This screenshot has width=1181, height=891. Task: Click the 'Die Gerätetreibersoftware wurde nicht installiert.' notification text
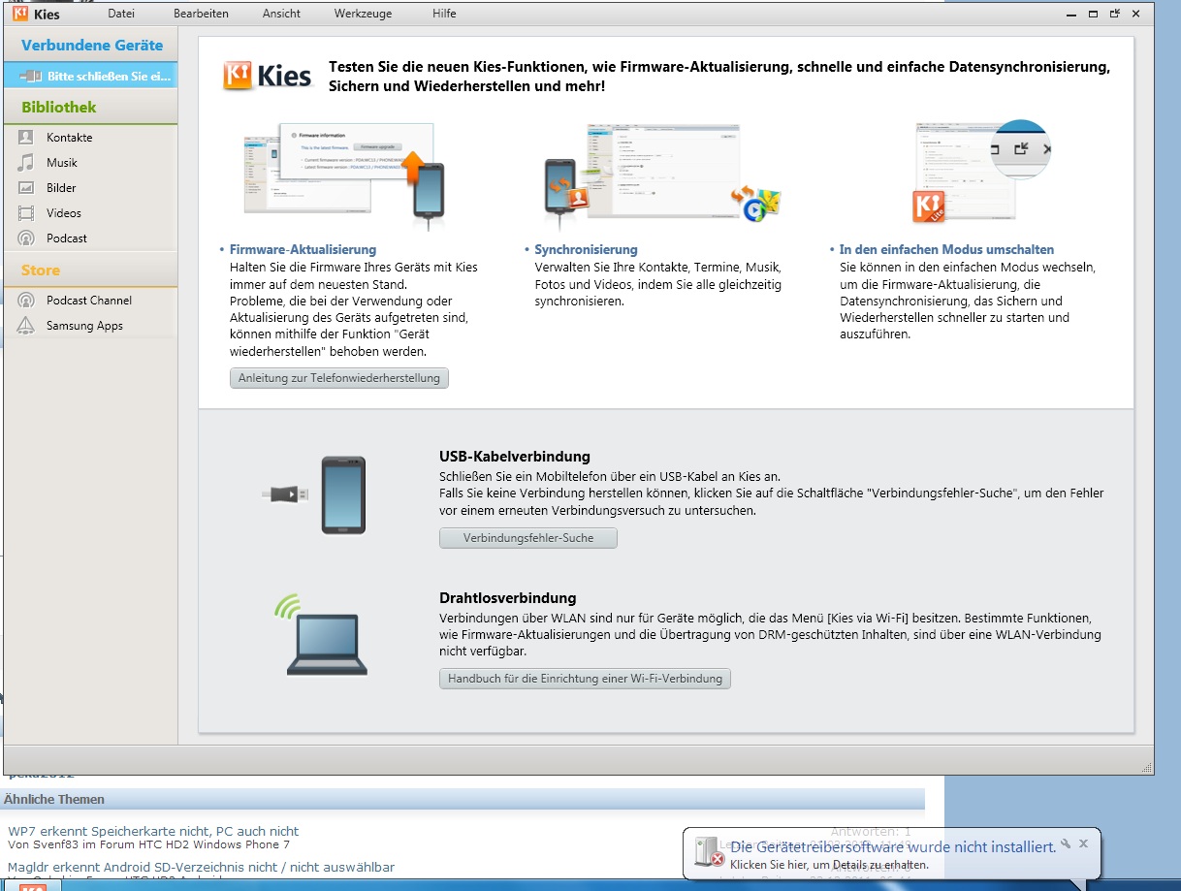click(893, 846)
